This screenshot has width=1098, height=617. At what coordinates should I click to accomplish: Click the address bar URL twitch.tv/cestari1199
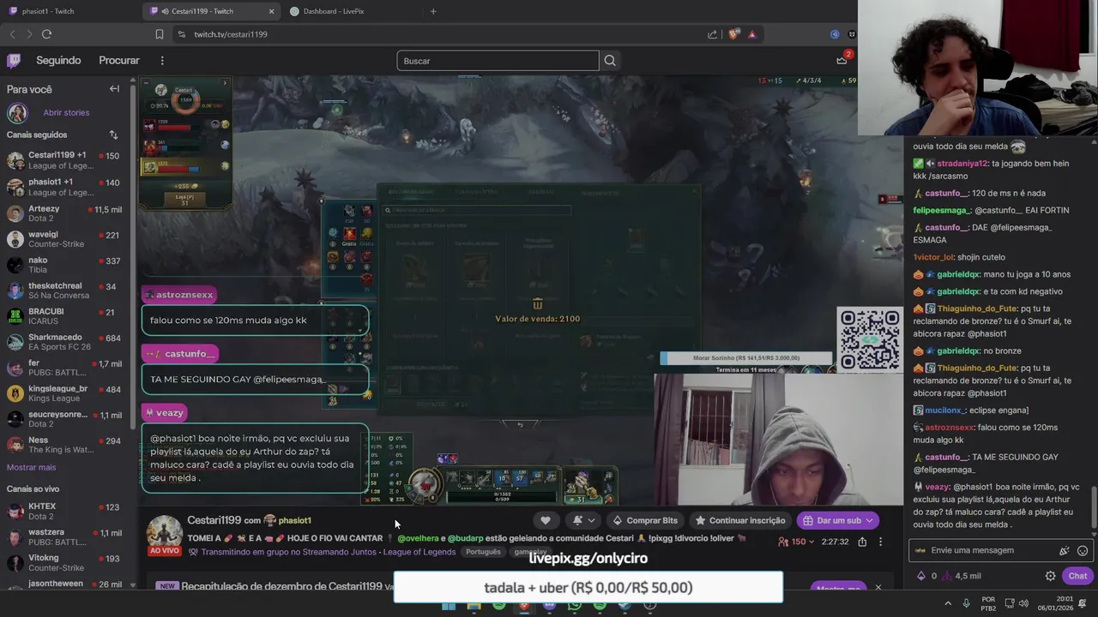point(231,34)
